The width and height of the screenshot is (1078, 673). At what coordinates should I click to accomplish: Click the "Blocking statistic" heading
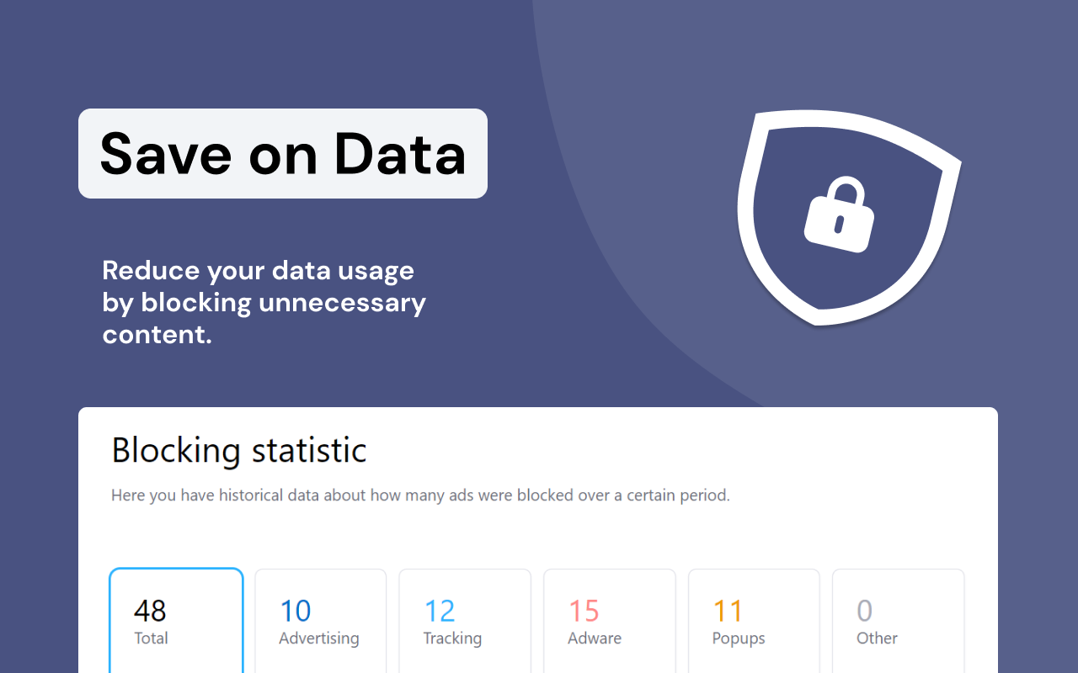[x=239, y=450]
